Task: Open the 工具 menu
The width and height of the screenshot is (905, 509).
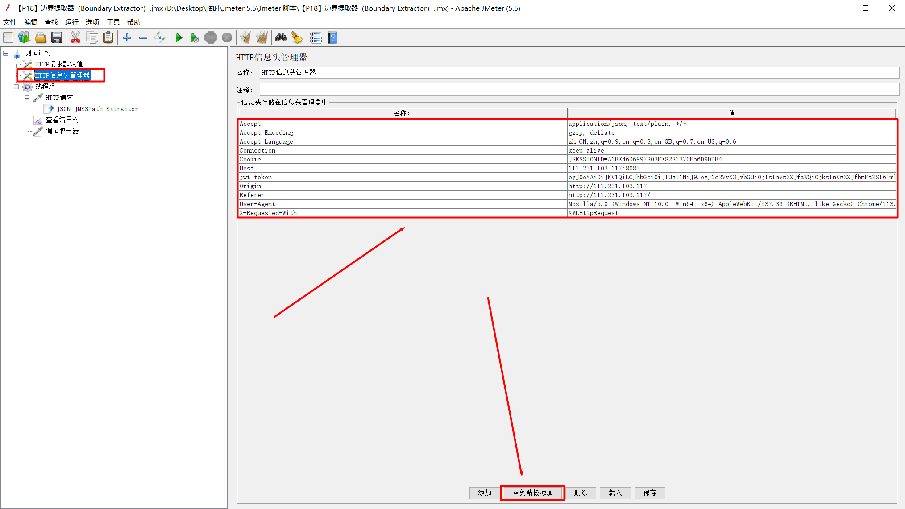Action: (113, 22)
